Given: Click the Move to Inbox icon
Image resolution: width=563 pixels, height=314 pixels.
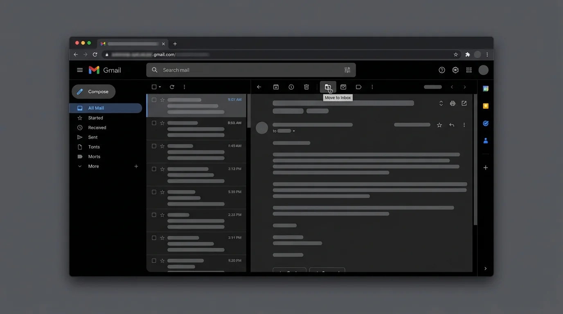Looking at the screenshot, I should pos(328,87).
